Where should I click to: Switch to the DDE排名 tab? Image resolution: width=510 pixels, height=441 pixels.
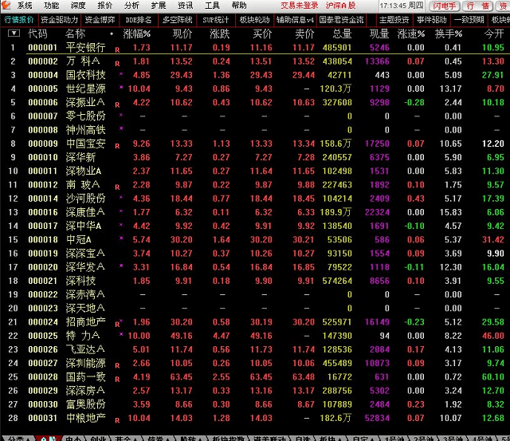click(139, 19)
